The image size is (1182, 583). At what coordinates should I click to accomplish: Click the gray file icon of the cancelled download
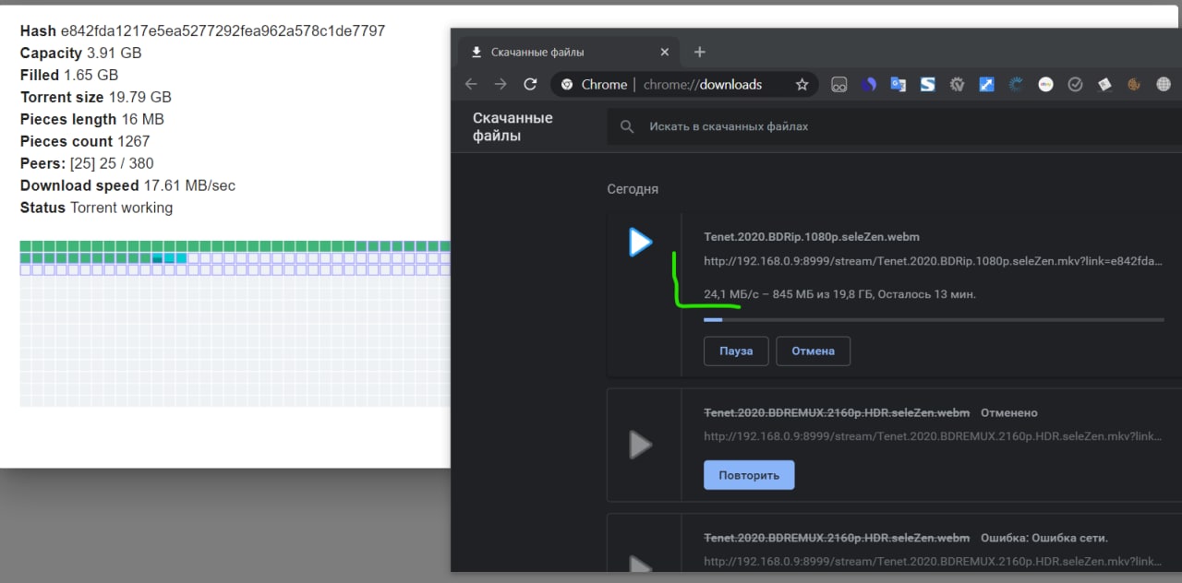coord(640,445)
